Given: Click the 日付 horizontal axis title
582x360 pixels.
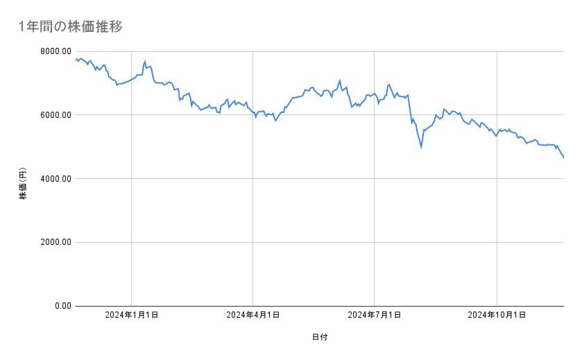Looking at the screenshot, I should (320, 338).
